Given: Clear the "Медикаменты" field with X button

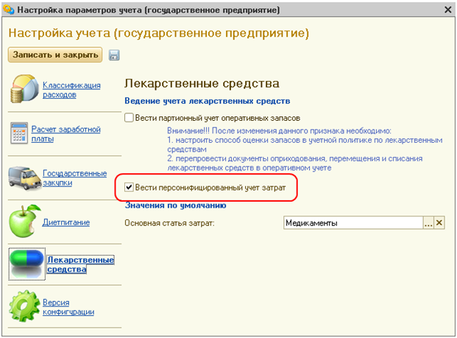Looking at the screenshot, I should click(440, 223).
